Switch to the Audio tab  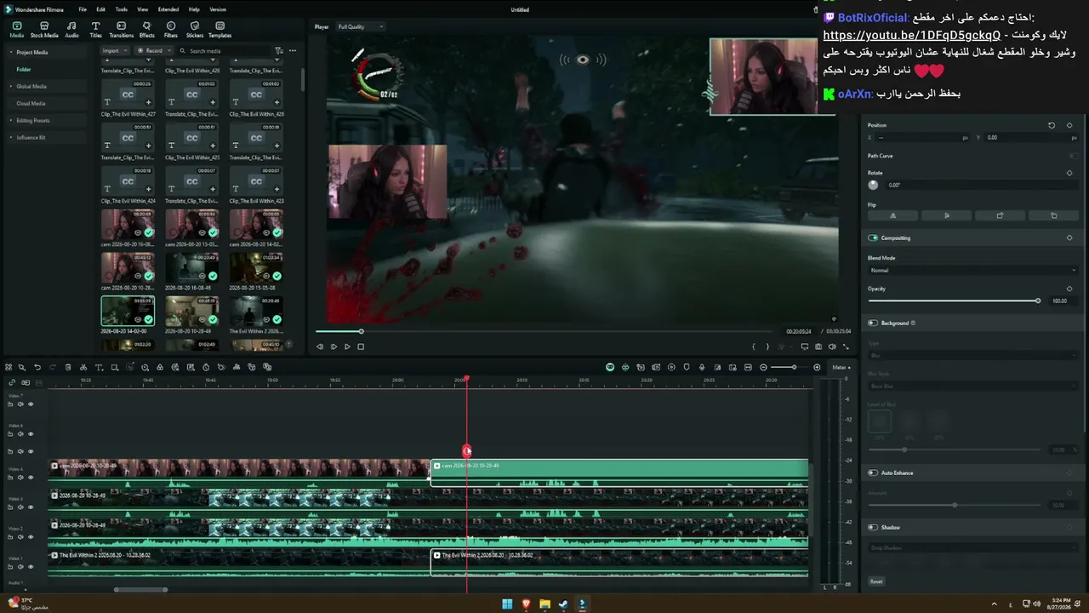coord(71,30)
